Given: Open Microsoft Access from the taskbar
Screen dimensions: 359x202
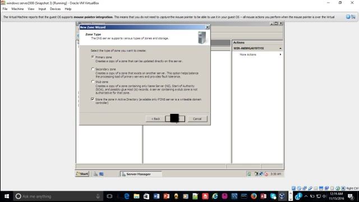Looking at the screenshot, I should [263, 196].
